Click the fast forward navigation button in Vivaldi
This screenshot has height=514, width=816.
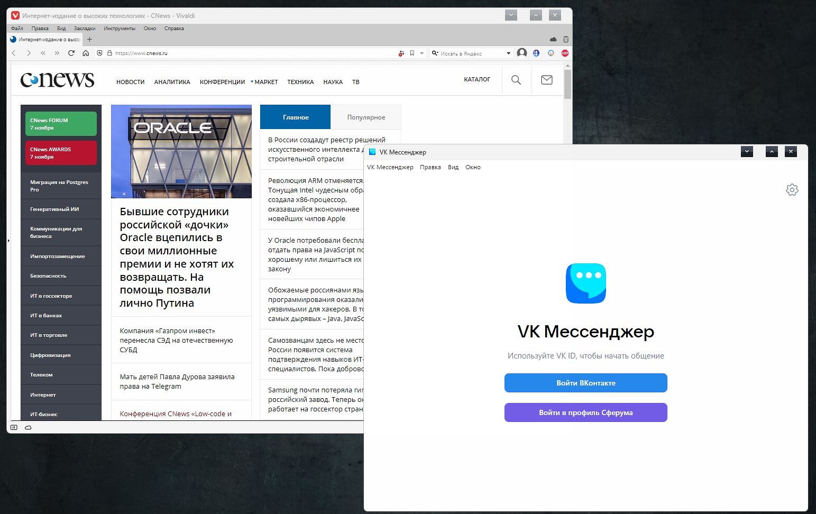57,53
